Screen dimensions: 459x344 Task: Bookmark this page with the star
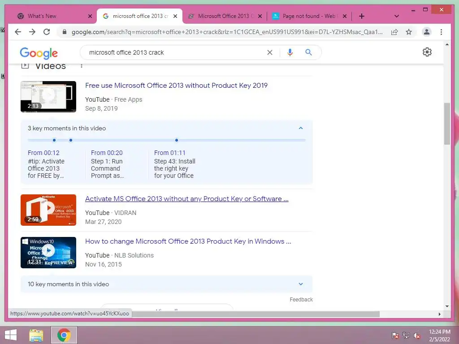[x=409, y=32]
